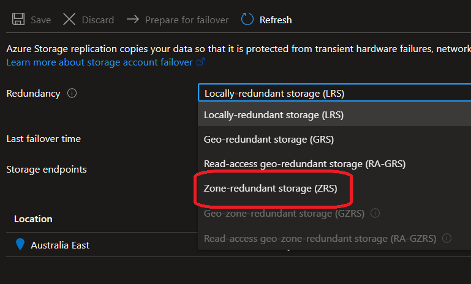Viewport: 471px width, 284px height.
Task: Click the blue location pin icon
Action: pyautogui.click(x=20, y=245)
